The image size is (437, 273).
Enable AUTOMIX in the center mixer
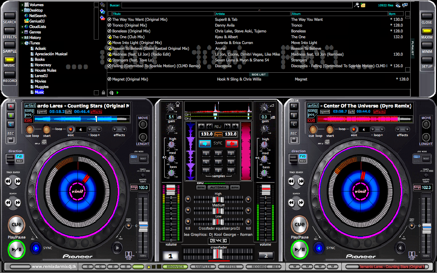(x=218, y=187)
